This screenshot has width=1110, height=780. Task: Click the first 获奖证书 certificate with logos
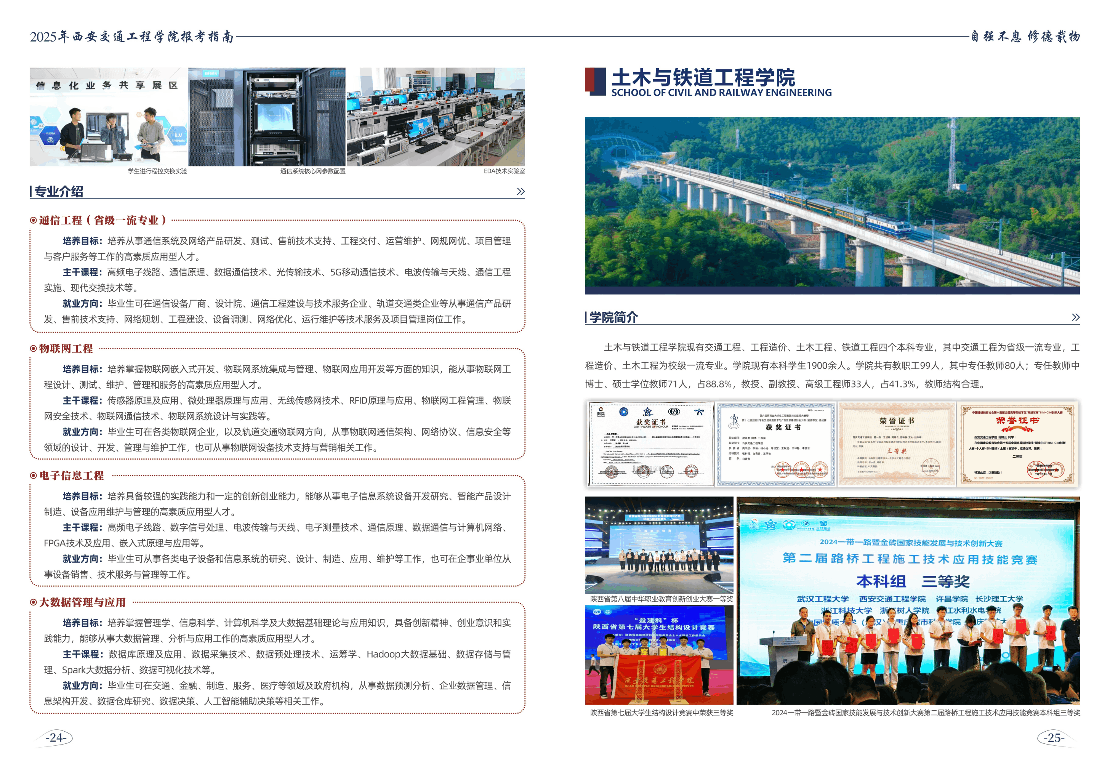(x=650, y=444)
